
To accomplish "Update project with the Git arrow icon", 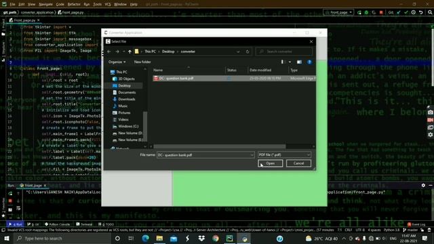I will coord(399,12).
